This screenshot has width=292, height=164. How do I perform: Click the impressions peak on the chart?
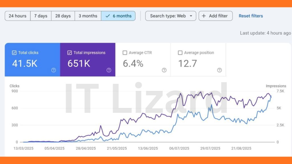click(200, 92)
